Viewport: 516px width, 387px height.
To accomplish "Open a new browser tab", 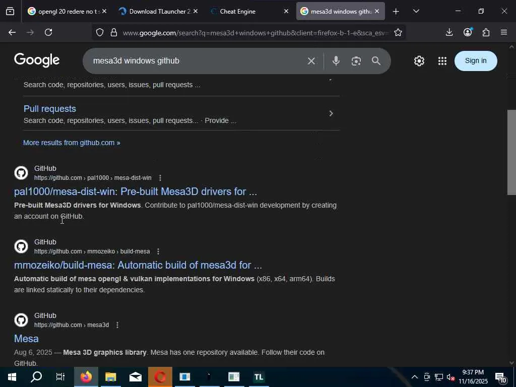I will (396, 12).
